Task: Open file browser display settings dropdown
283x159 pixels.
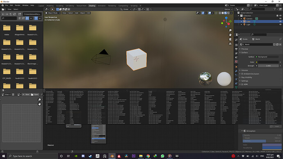Action: pyautogui.click(x=31, y=18)
